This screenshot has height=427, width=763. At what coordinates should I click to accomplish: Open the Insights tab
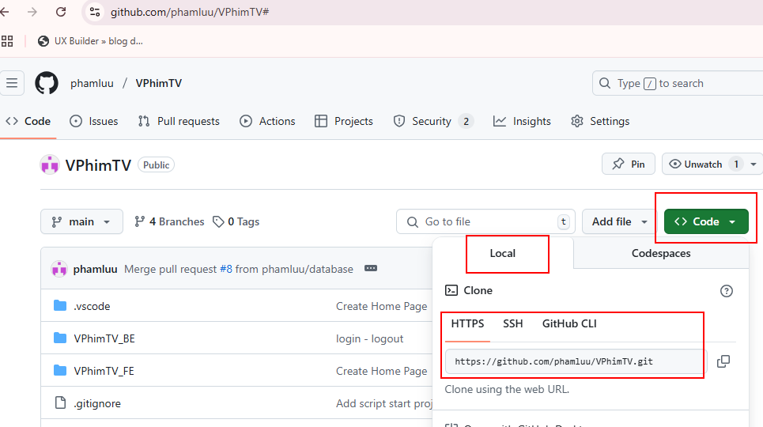522,121
